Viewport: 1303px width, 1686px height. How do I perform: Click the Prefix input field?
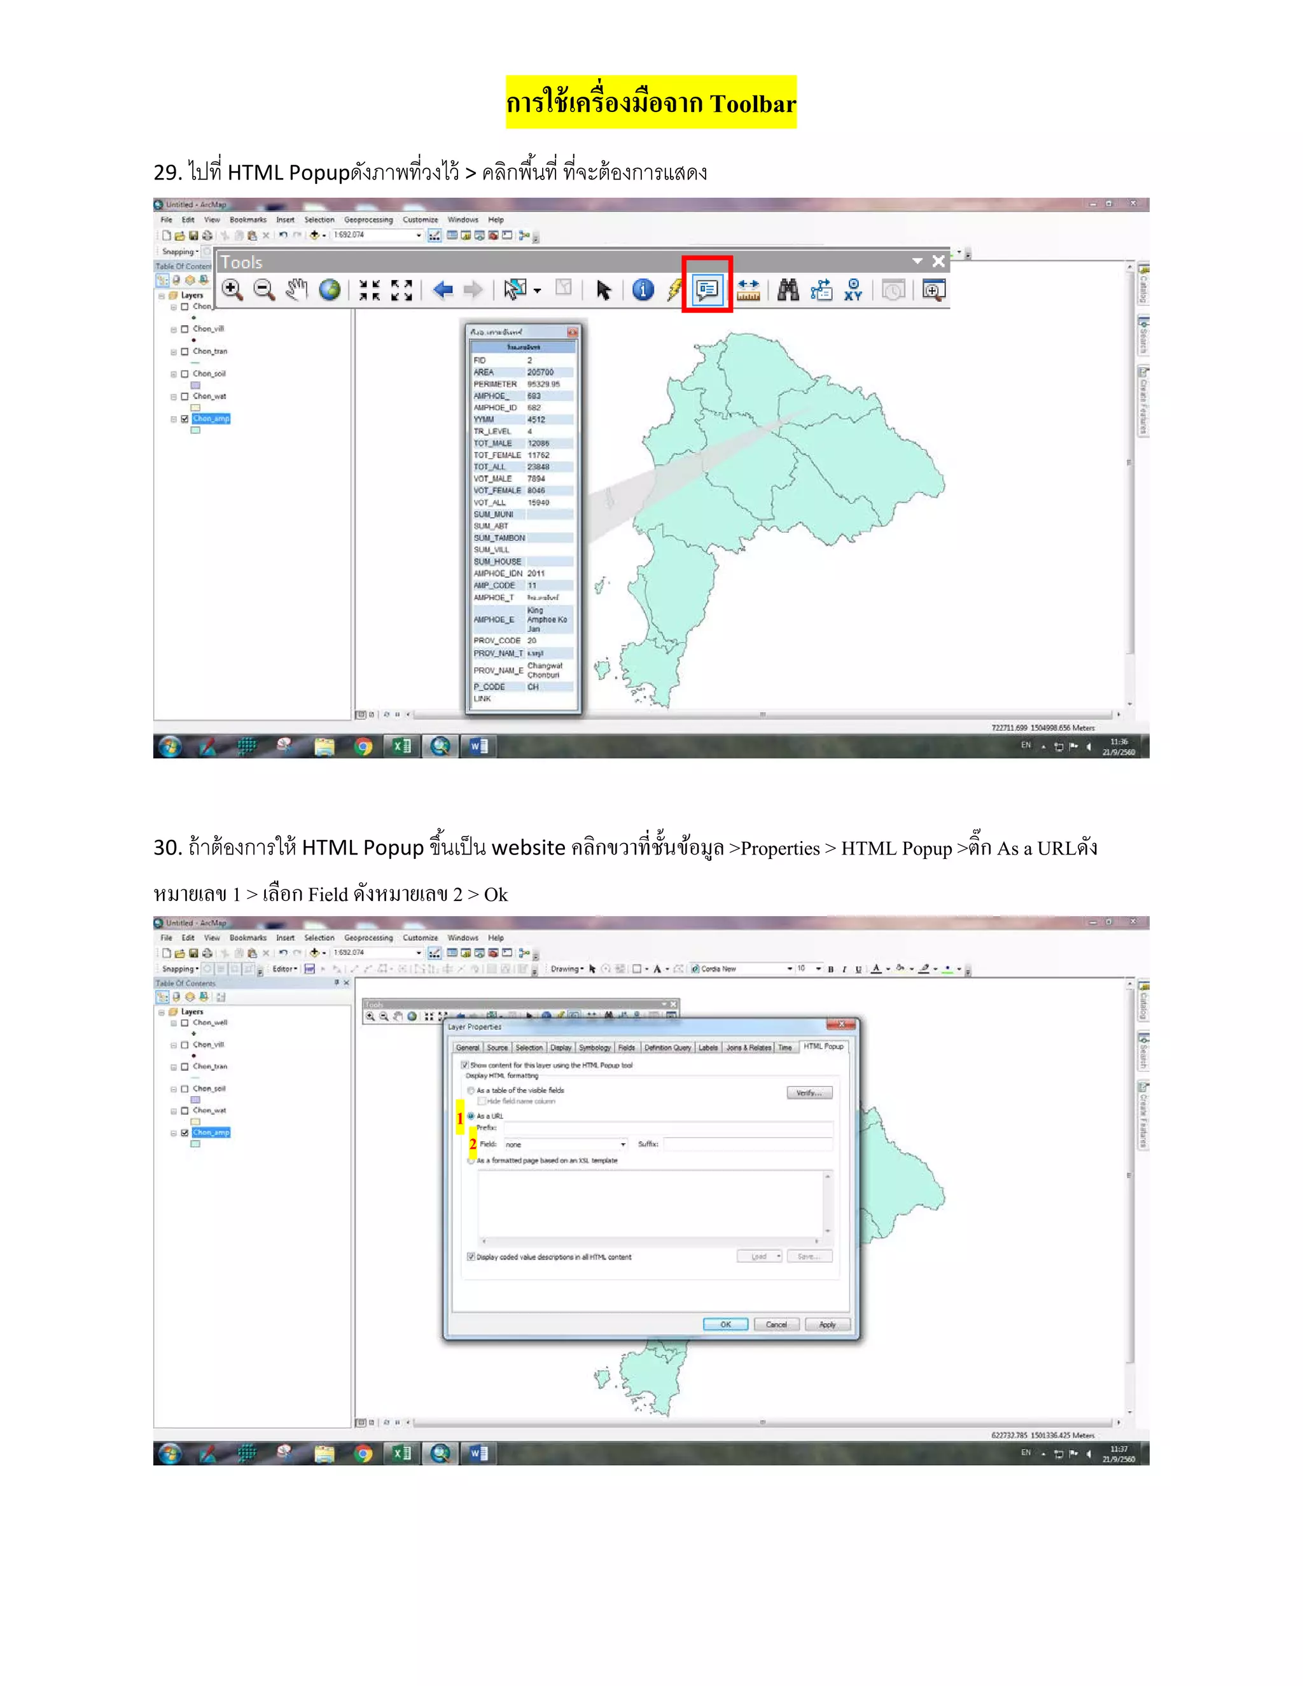669,1127
